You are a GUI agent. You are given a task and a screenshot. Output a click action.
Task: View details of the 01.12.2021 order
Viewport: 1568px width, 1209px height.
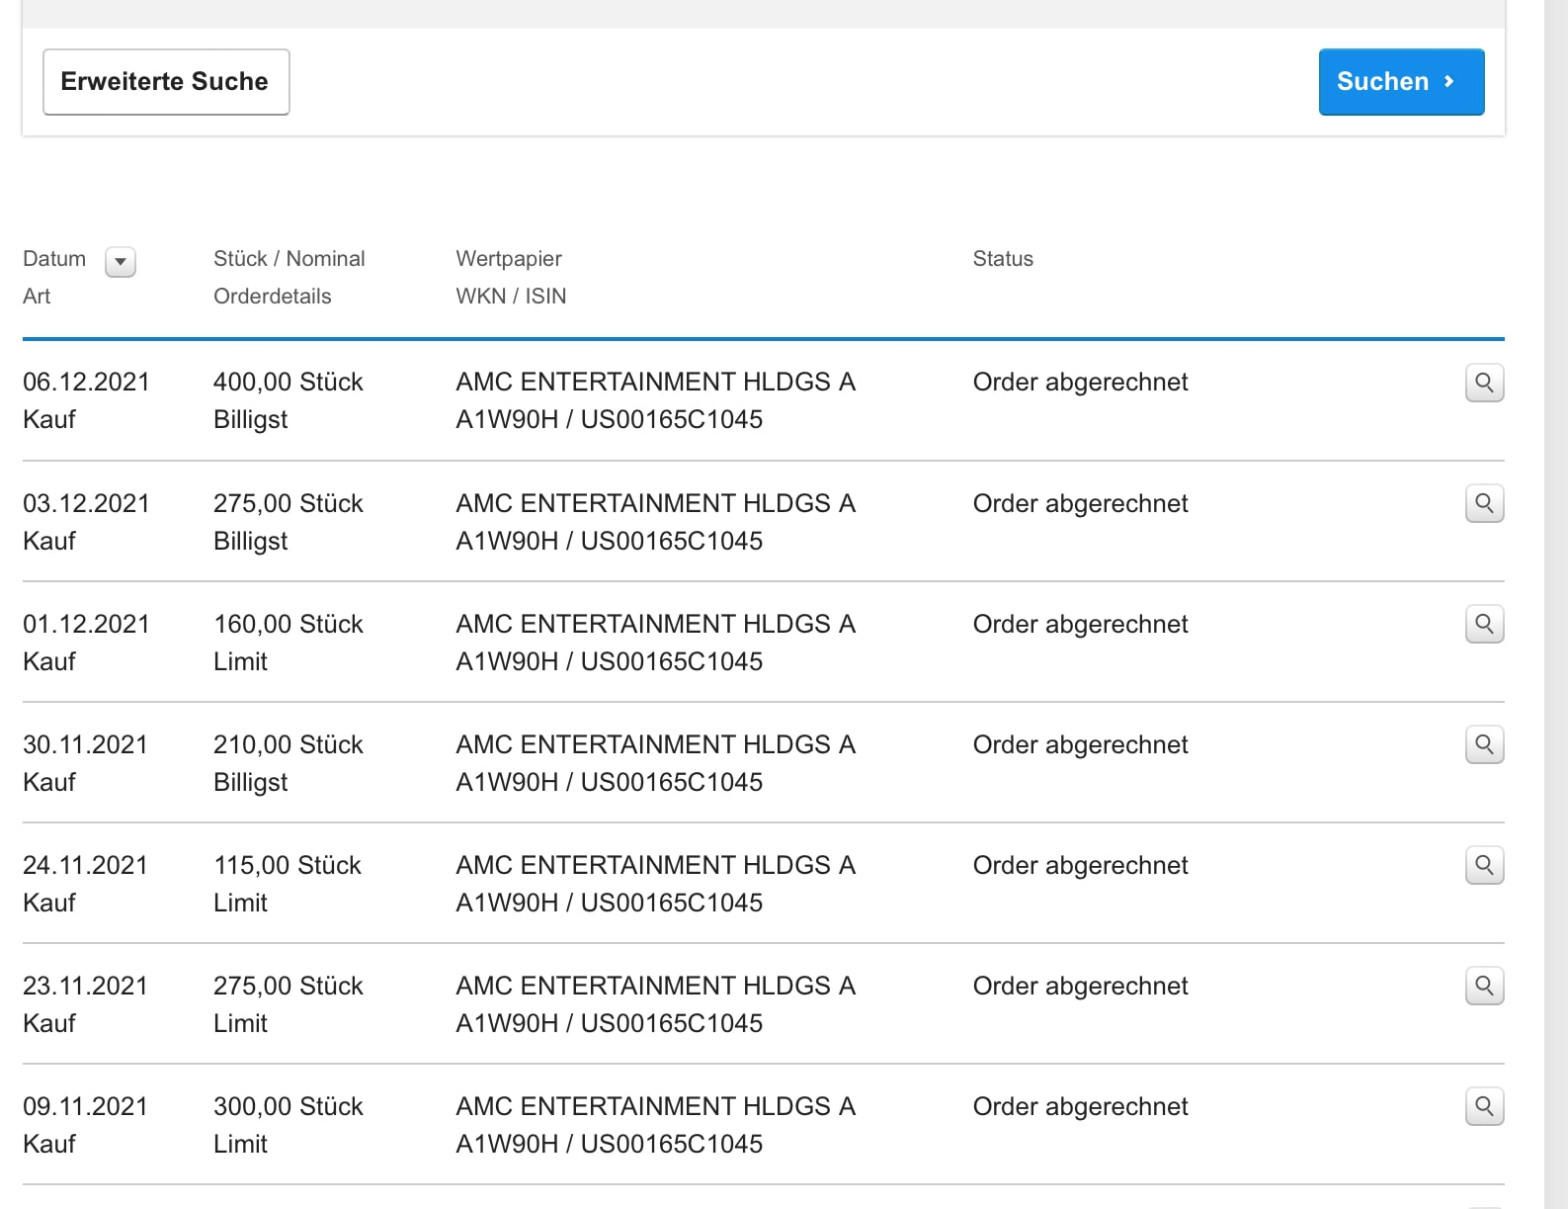click(1484, 624)
